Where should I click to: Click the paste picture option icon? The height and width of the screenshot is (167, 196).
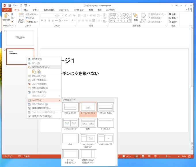pos(39,72)
